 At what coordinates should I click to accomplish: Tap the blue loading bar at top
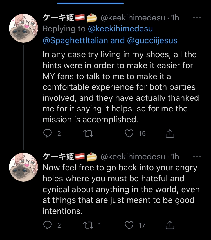click(90, 3)
